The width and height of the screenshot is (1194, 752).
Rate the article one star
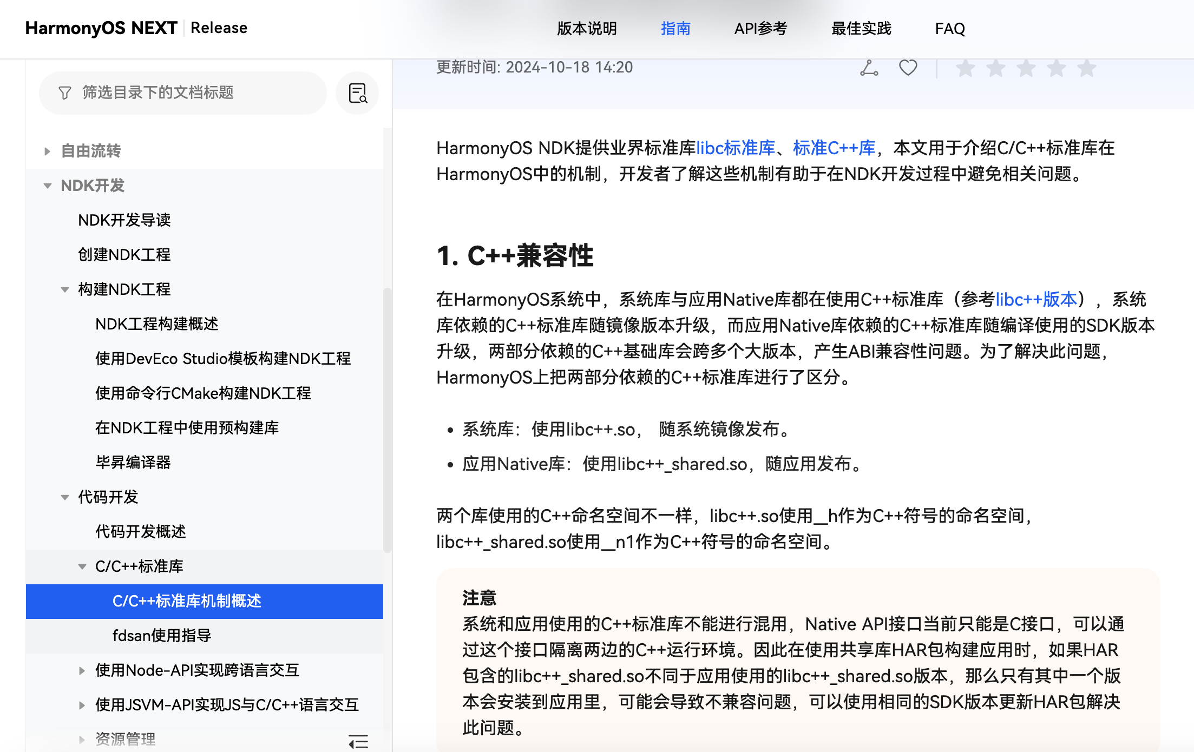click(965, 68)
